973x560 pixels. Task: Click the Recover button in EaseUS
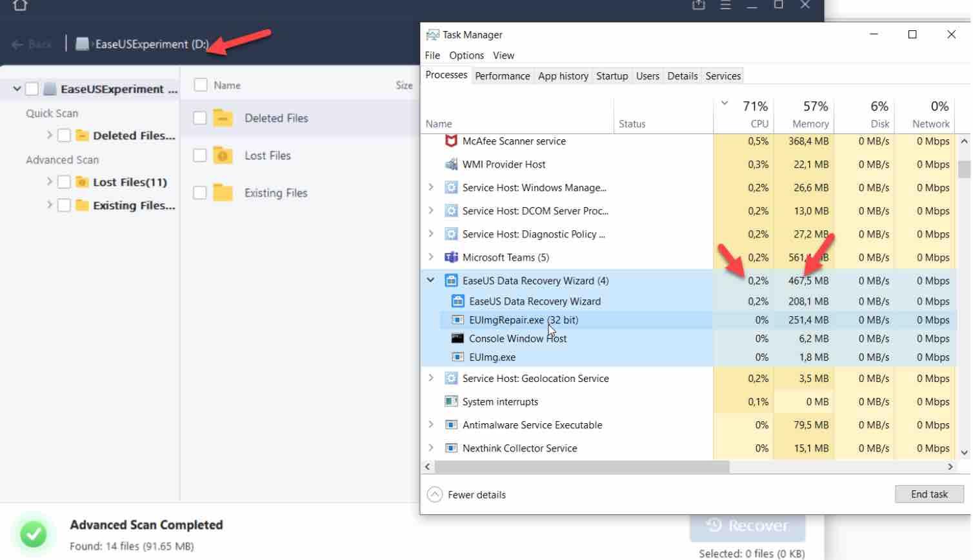[x=747, y=526]
